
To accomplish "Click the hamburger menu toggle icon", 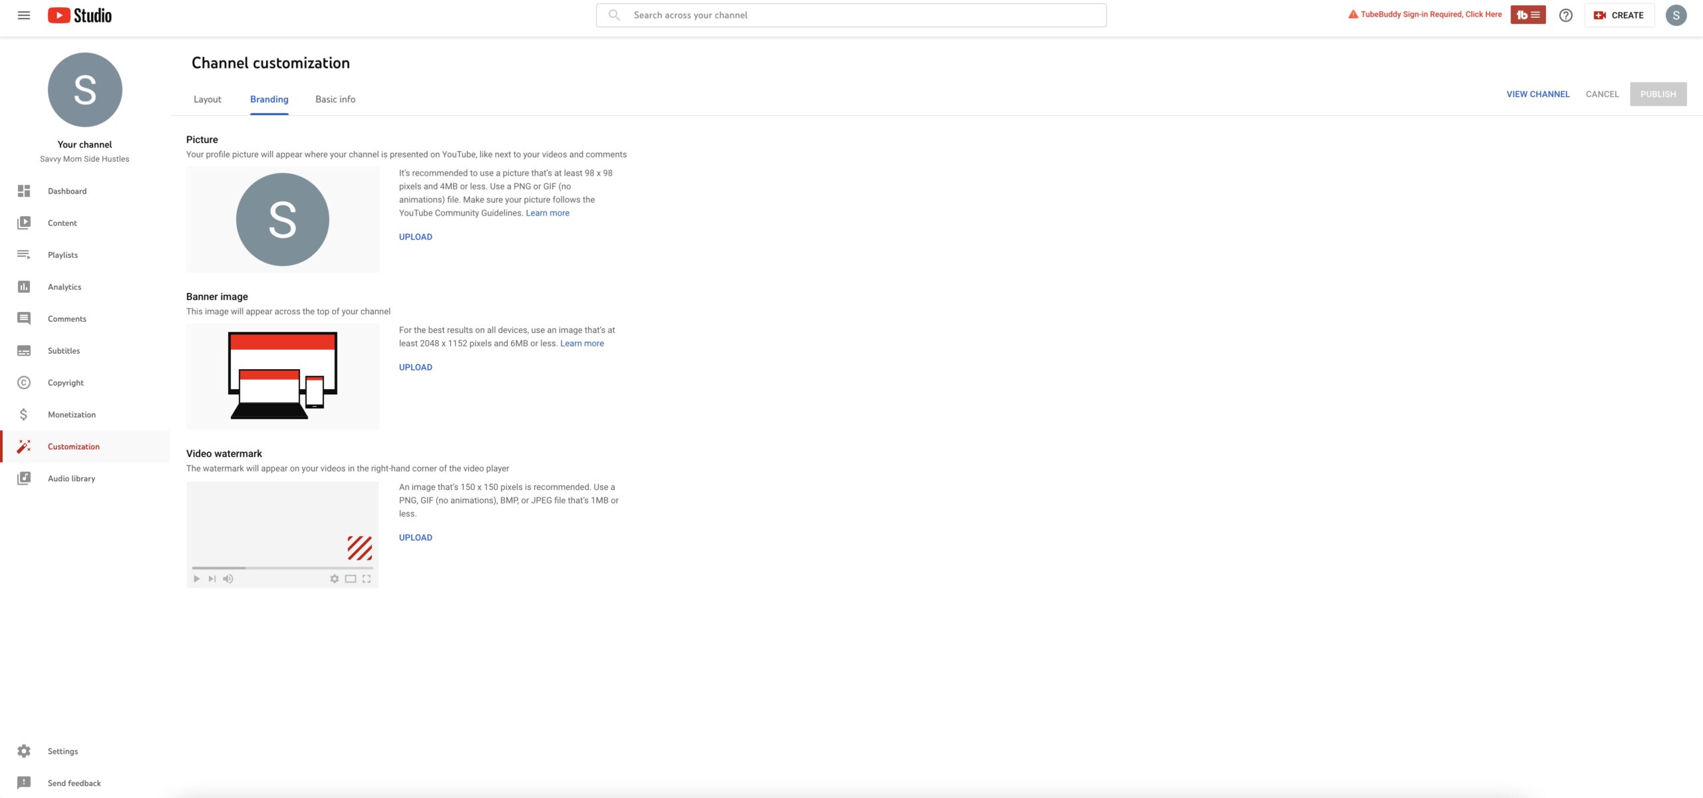I will (x=22, y=15).
